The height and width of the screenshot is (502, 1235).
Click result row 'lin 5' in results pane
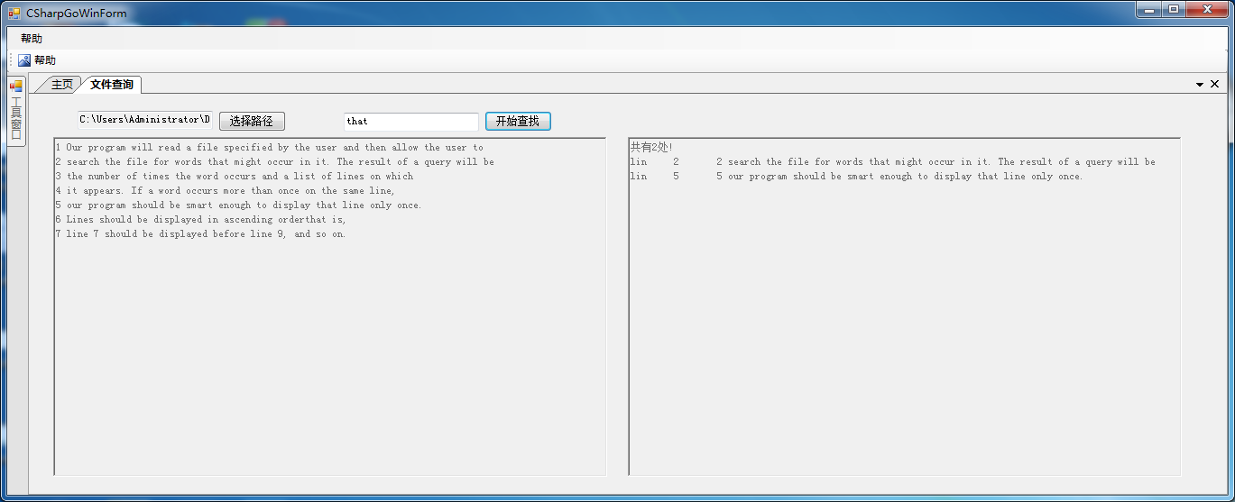coord(856,177)
